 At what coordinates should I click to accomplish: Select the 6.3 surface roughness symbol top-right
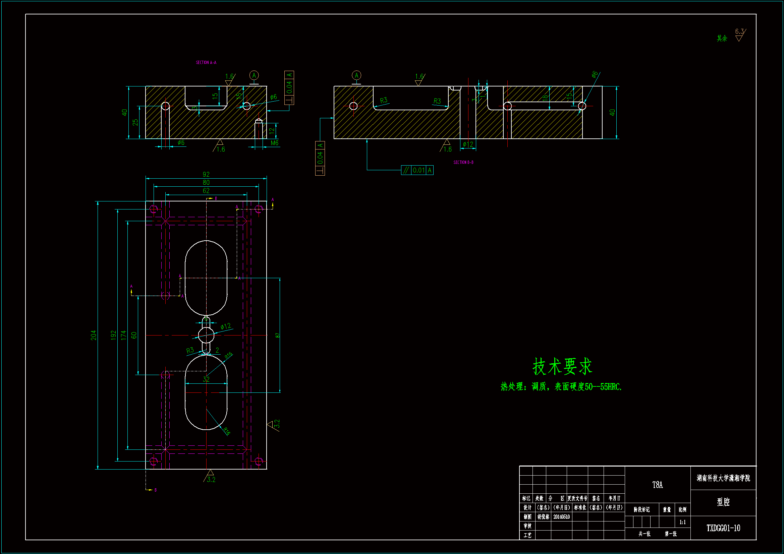[740, 35]
